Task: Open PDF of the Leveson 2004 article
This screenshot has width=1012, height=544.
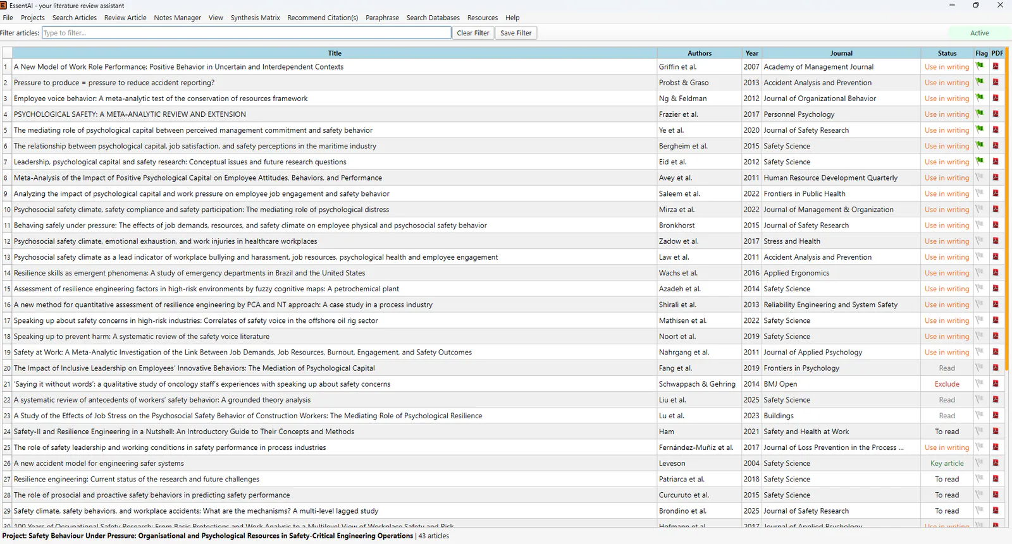Action: (x=996, y=463)
